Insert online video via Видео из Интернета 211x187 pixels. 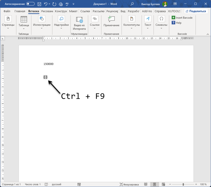point(79,23)
